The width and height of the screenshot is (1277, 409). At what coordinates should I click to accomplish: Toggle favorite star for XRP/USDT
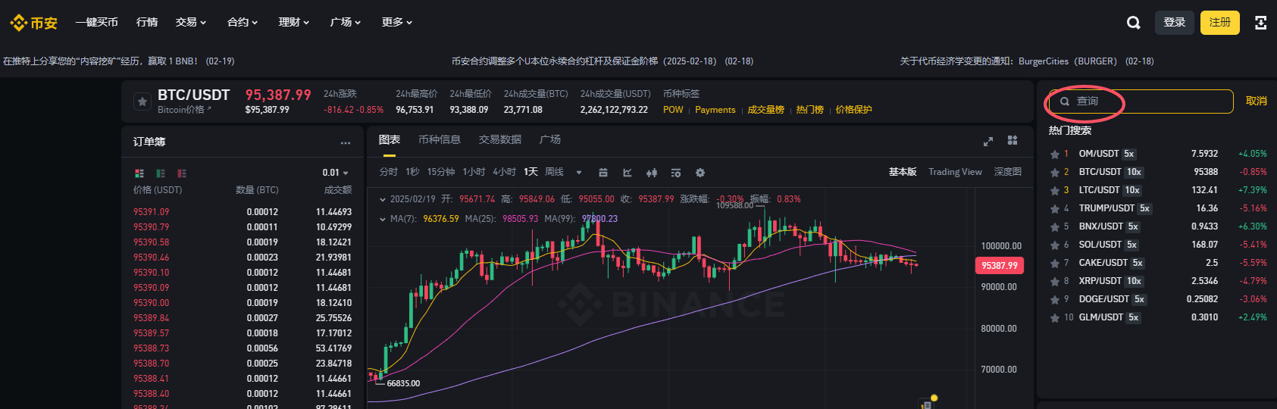click(1054, 282)
